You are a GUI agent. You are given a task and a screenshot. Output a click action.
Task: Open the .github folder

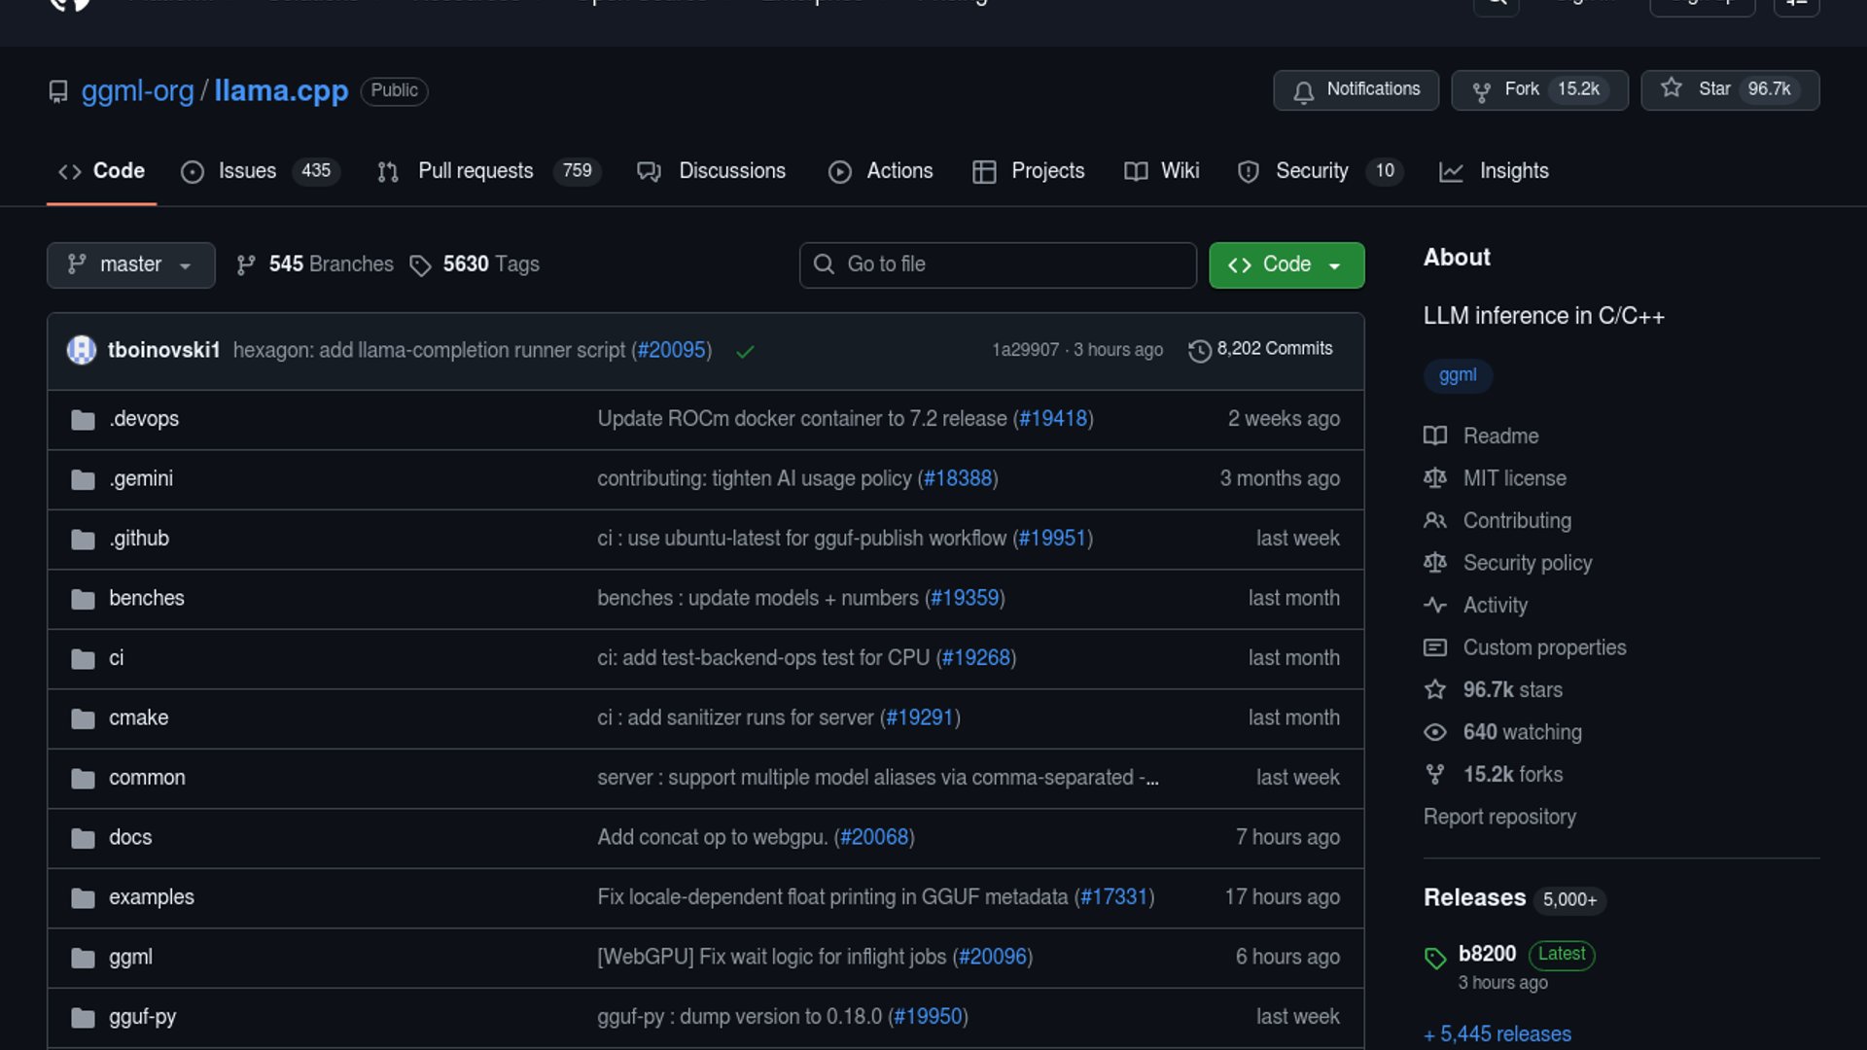[x=139, y=539]
